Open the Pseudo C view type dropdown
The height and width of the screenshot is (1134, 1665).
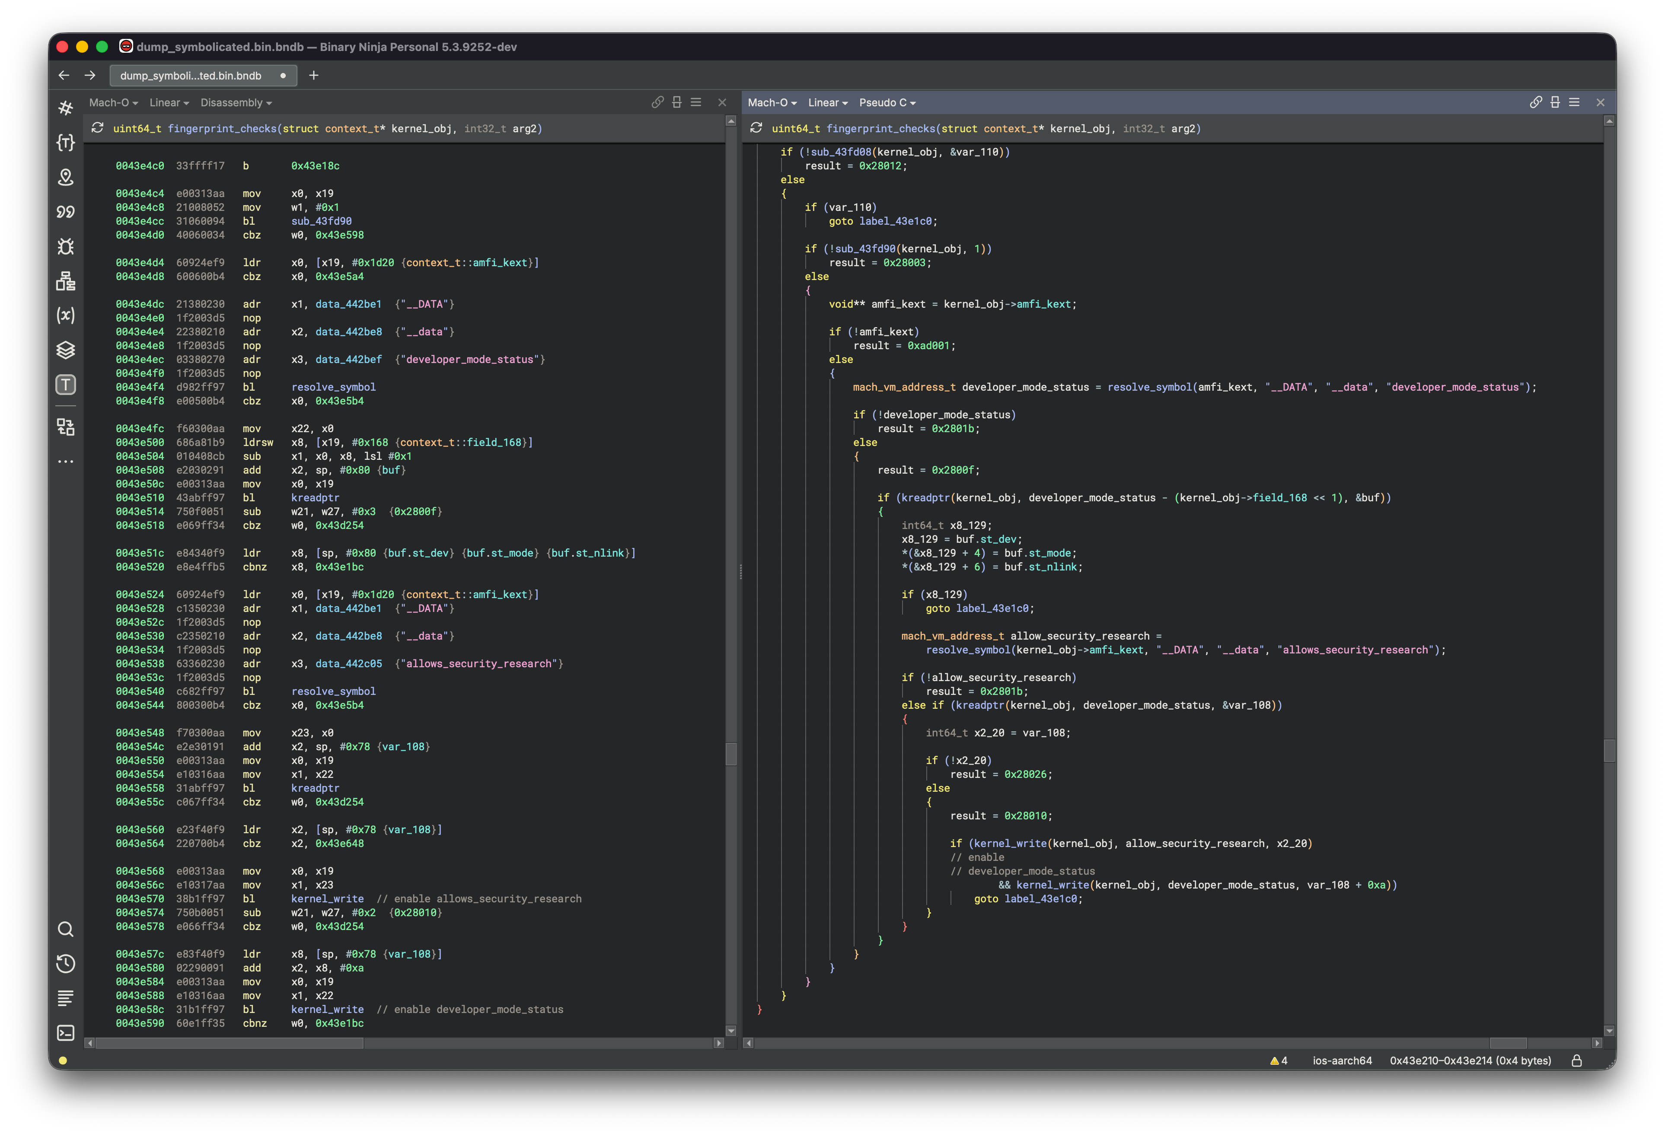tap(887, 102)
